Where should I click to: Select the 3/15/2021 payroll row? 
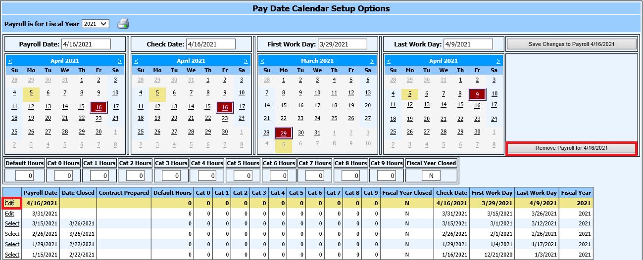[x=12, y=224]
